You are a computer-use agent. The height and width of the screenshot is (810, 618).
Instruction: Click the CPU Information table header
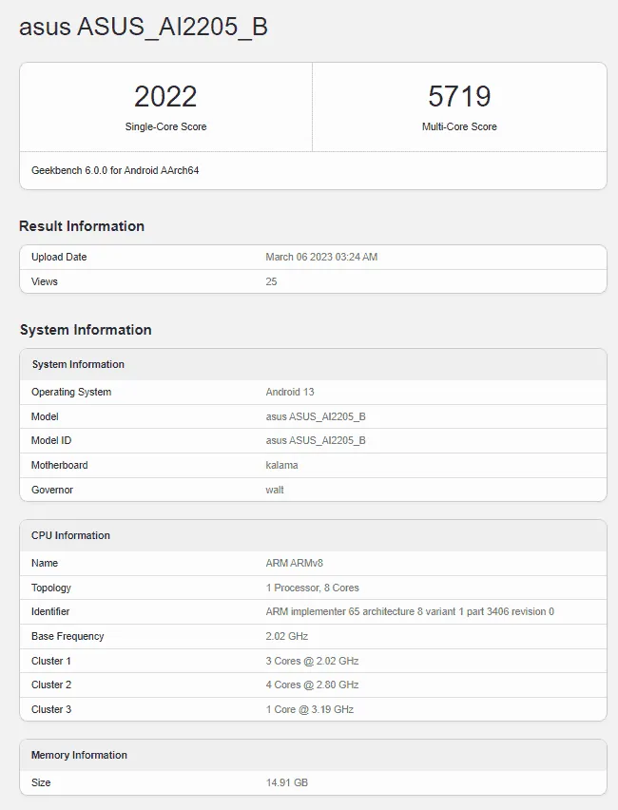[70, 535]
